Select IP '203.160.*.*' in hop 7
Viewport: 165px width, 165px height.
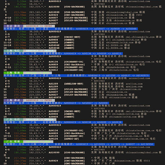37,12
